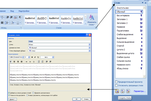Viewport: 151px width, 101px height.
Task: Open the Стиль type dropdown showing Абзаца
Action: (x=89, y=45)
